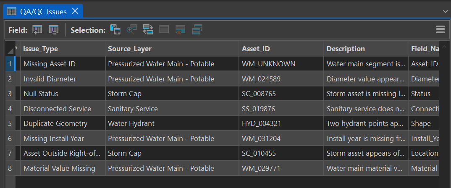Click the Water Hydrant source layer cell
This screenshot has height=188, width=451.
pos(172,124)
